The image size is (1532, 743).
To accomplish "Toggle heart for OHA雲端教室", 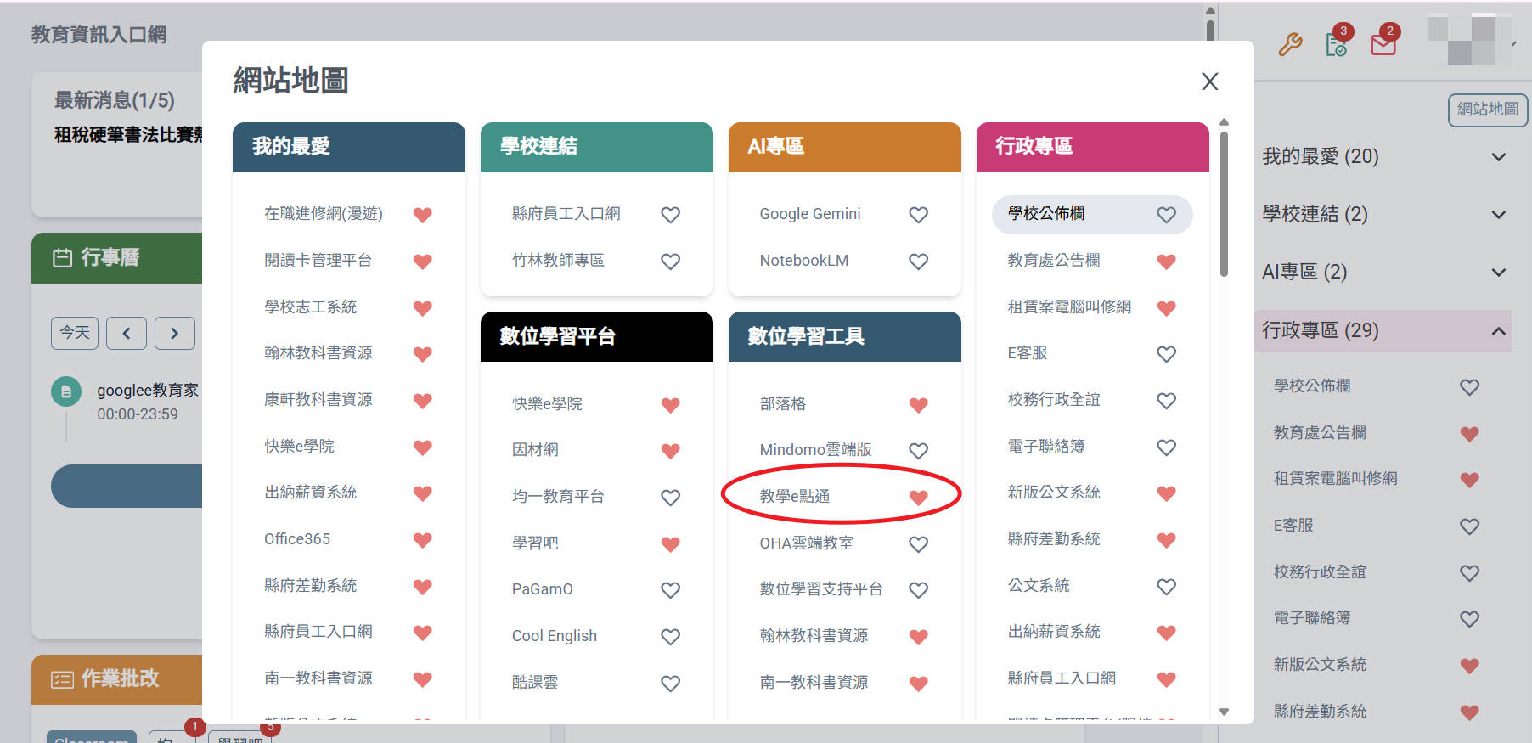I will [x=919, y=544].
